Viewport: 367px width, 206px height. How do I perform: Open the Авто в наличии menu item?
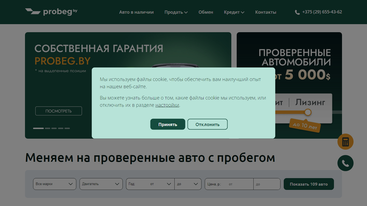136,12
